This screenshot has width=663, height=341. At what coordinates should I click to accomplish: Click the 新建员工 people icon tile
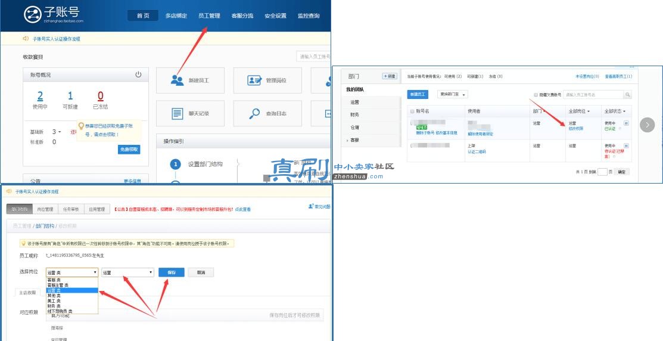177,80
